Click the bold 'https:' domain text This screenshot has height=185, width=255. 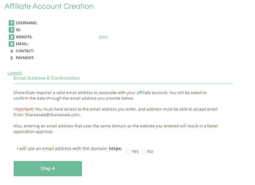[116, 149]
